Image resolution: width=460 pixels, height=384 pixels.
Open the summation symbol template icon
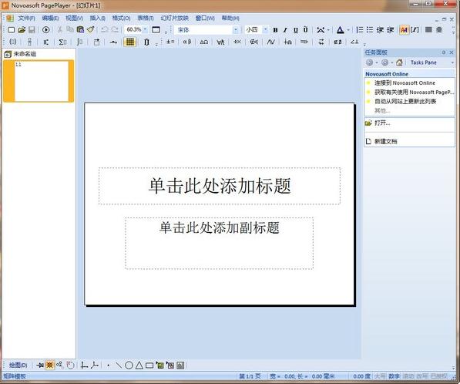(x=62, y=42)
